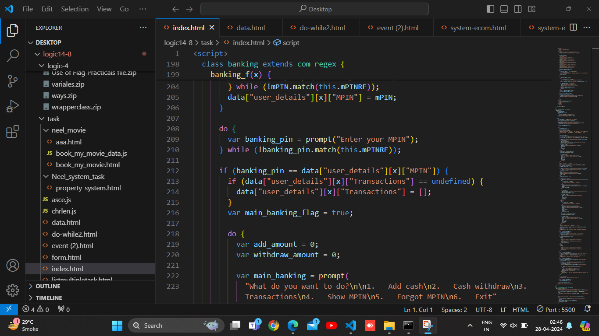Collapse the neel_movie folder
This screenshot has height=336, width=599.
[x=68, y=130]
